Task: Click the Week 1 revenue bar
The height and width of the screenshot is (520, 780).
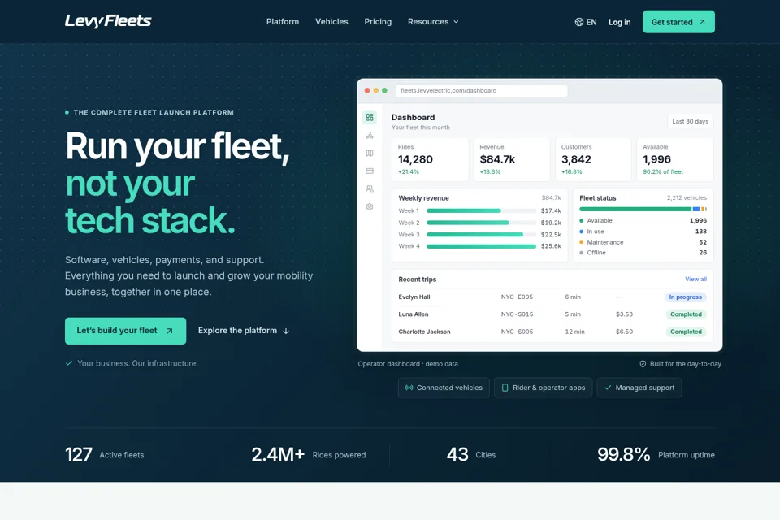Action: 481,211
